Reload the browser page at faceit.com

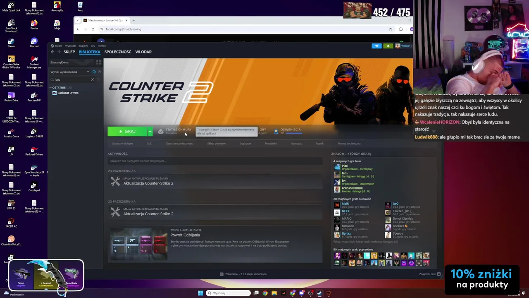coord(93,29)
